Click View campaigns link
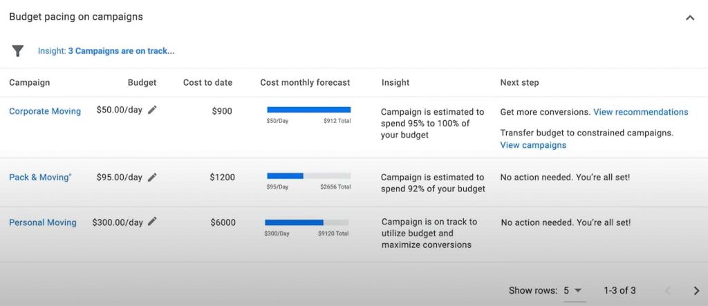The width and height of the screenshot is (708, 306). coord(533,145)
